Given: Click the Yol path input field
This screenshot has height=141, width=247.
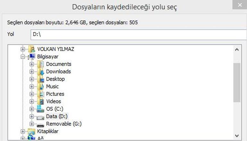Looking at the screenshot, I should 138,34.
